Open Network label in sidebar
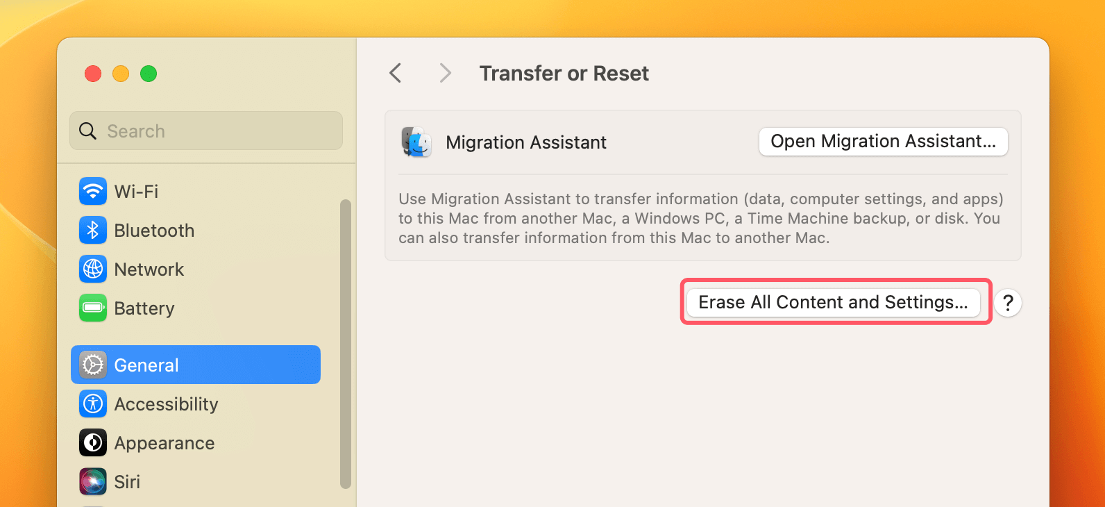This screenshot has width=1105, height=507. tap(149, 269)
